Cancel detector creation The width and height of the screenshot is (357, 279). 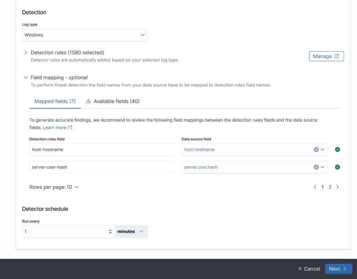[x=309, y=269]
